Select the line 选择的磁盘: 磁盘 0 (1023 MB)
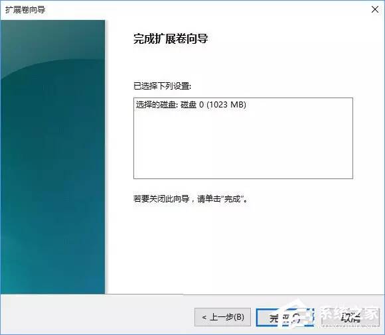The image size is (385, 335). click(191, 105)
